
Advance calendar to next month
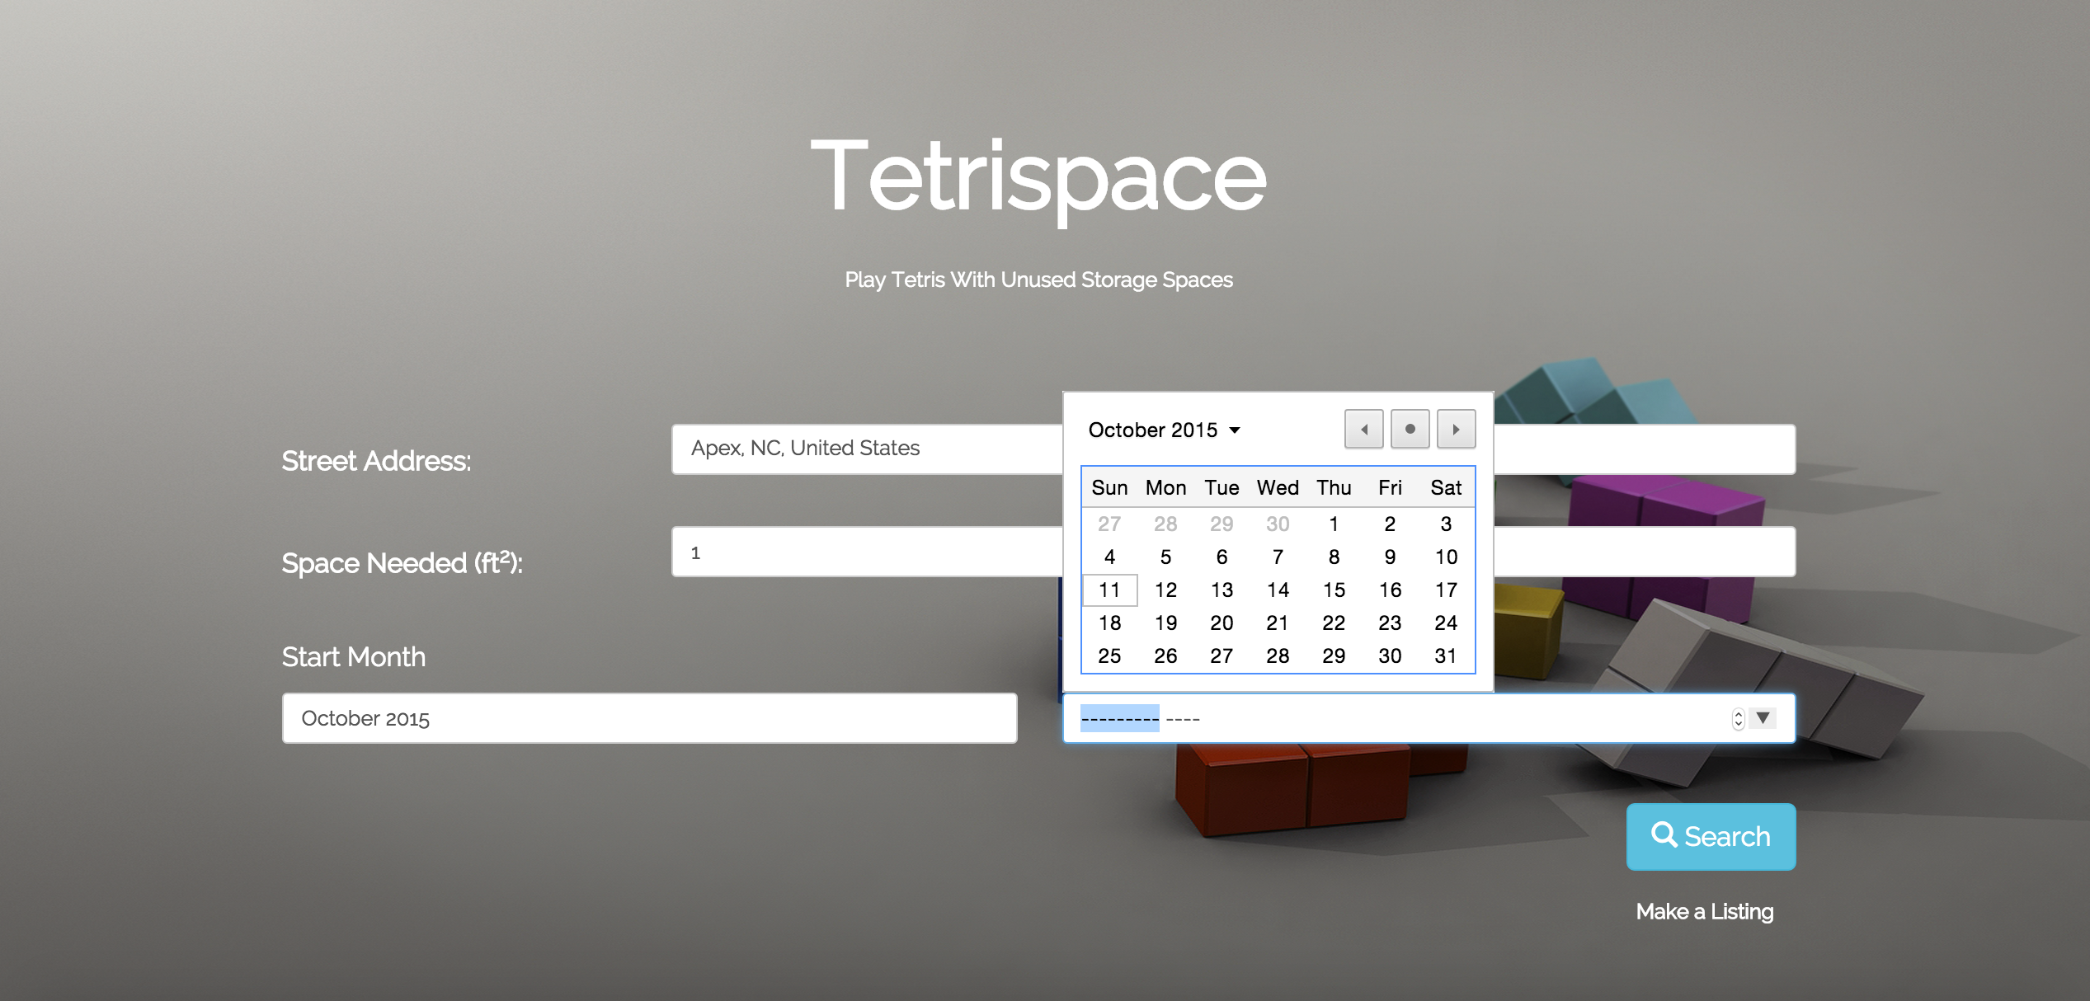[1456, 430]
